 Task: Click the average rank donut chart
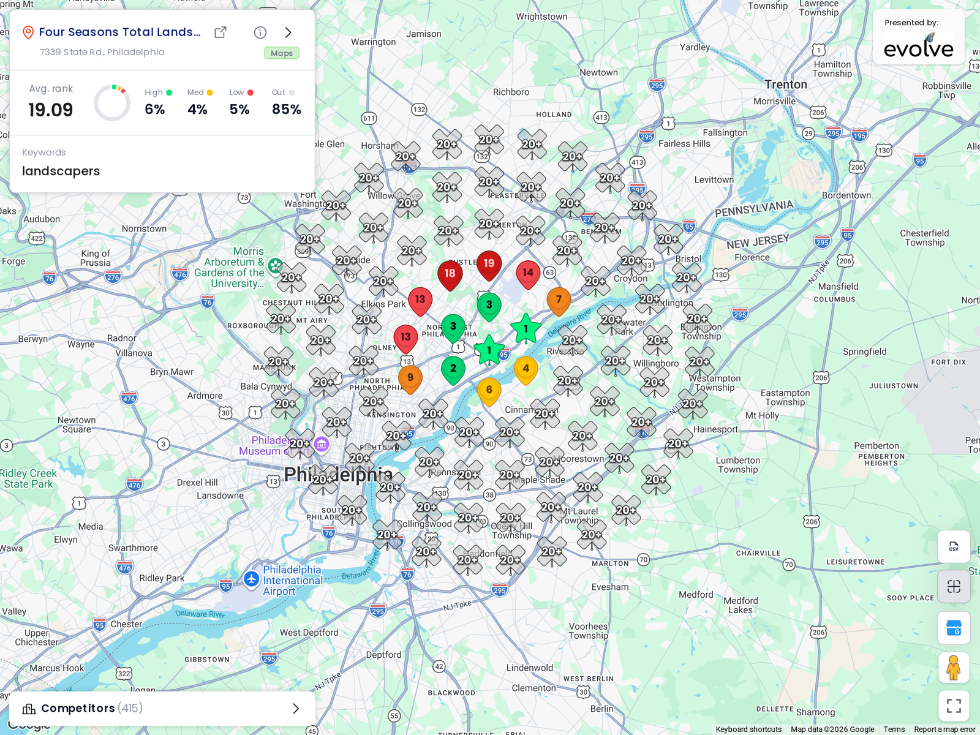112,103
